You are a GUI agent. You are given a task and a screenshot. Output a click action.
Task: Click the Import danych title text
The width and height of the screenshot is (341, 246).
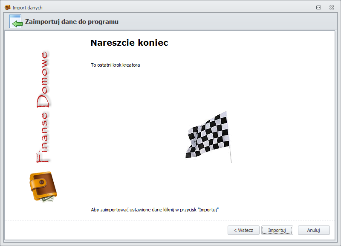point(27,8)
